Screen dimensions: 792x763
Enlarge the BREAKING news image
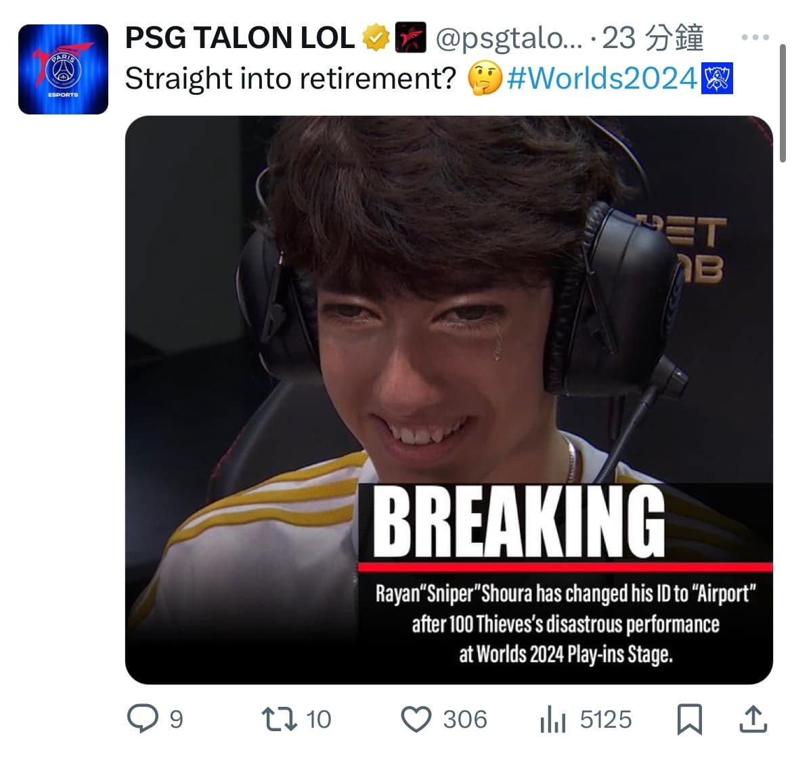[x=449, y=400]
